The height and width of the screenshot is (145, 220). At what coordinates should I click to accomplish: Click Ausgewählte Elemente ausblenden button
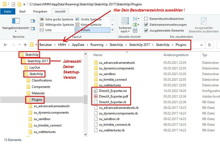[x=204, y=25]
